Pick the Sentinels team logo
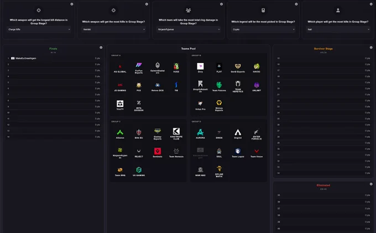 pyautogui.click(x=158, y=151)
